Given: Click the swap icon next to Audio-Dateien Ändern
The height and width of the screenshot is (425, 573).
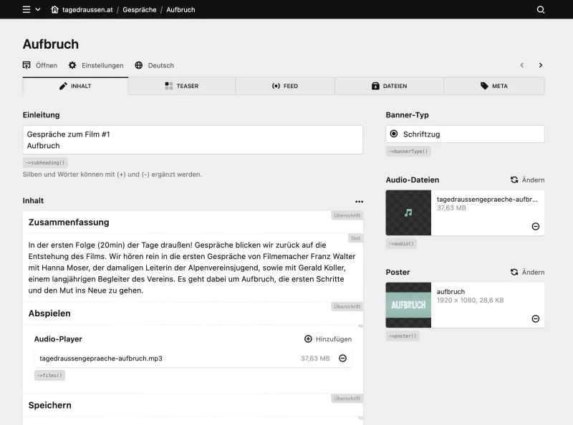Looking at the screenshot, I should [514, 180].
